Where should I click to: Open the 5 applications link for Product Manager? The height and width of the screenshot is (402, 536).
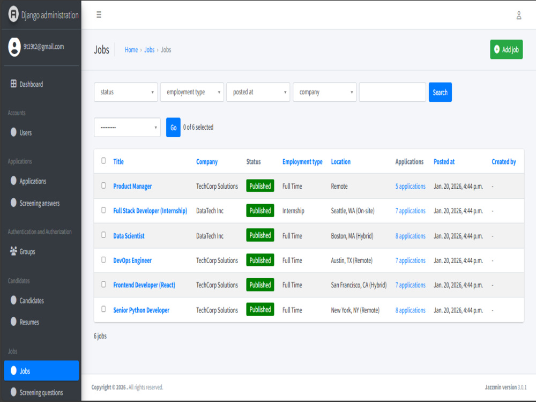click(411, 187)
